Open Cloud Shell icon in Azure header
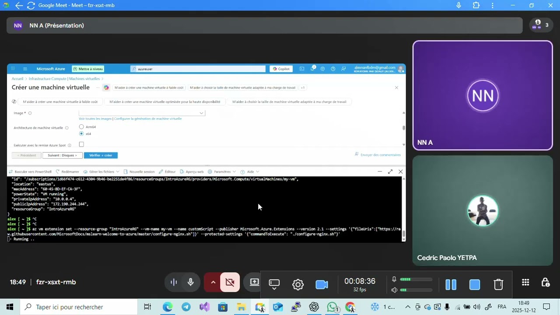The height and width of the screenshot is (315, 560). (302, 69)
